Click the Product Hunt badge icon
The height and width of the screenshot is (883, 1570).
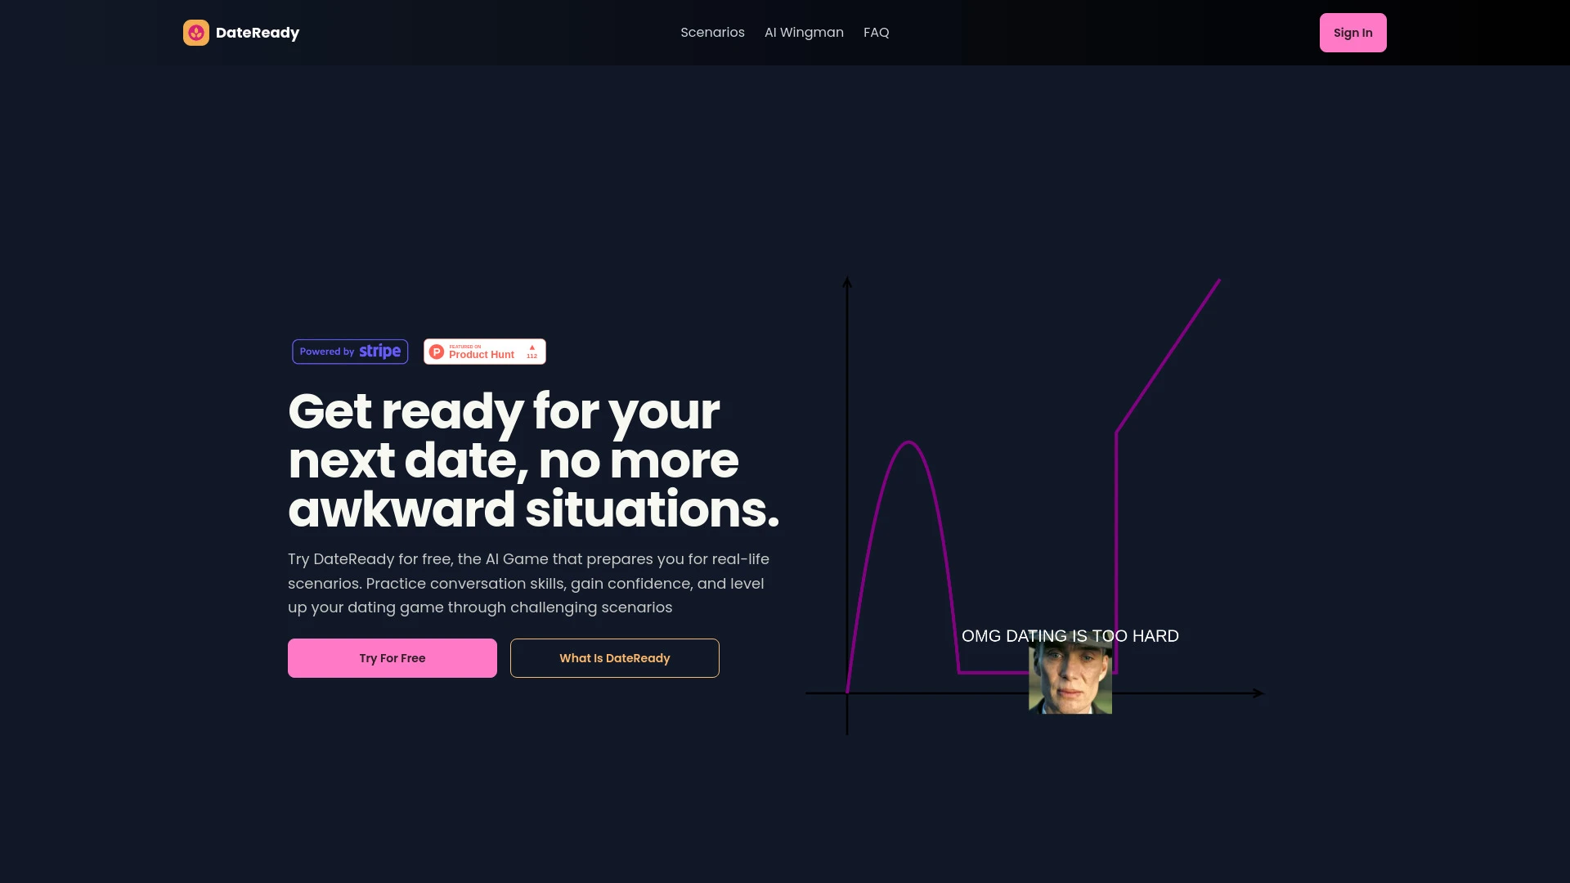point(437,351)
